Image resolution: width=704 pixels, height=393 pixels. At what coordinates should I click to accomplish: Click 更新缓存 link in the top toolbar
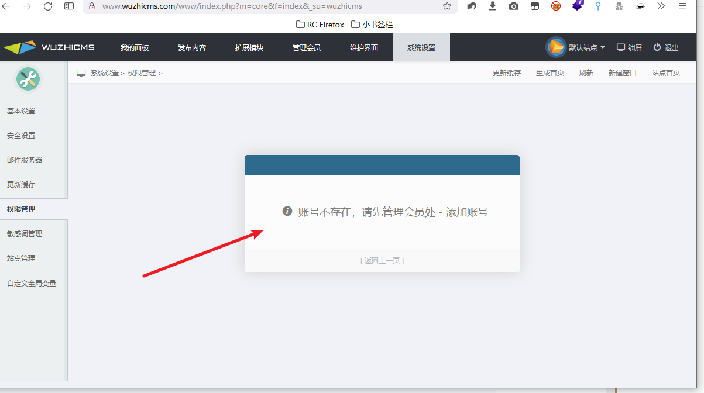point(507,73)
